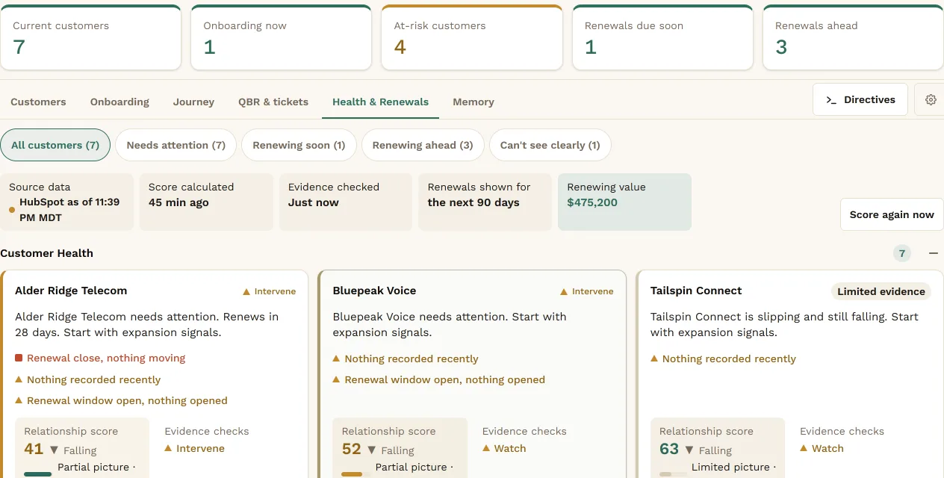Screen dimensions: 944x478
Task: Click the Limited evidence badge on Tailspin
Action: [x=881, y=291]
